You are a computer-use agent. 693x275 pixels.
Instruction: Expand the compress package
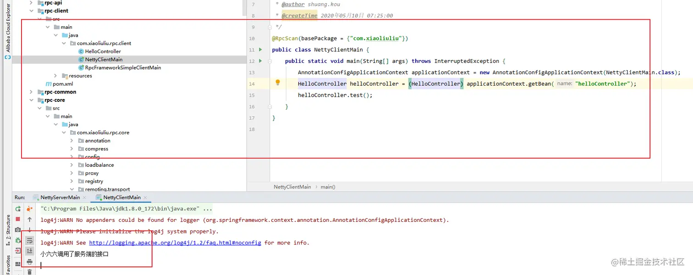(72, 148)
